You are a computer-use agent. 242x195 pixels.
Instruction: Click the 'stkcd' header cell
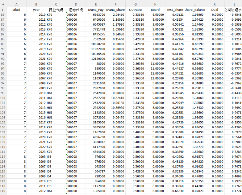(16, 10)
